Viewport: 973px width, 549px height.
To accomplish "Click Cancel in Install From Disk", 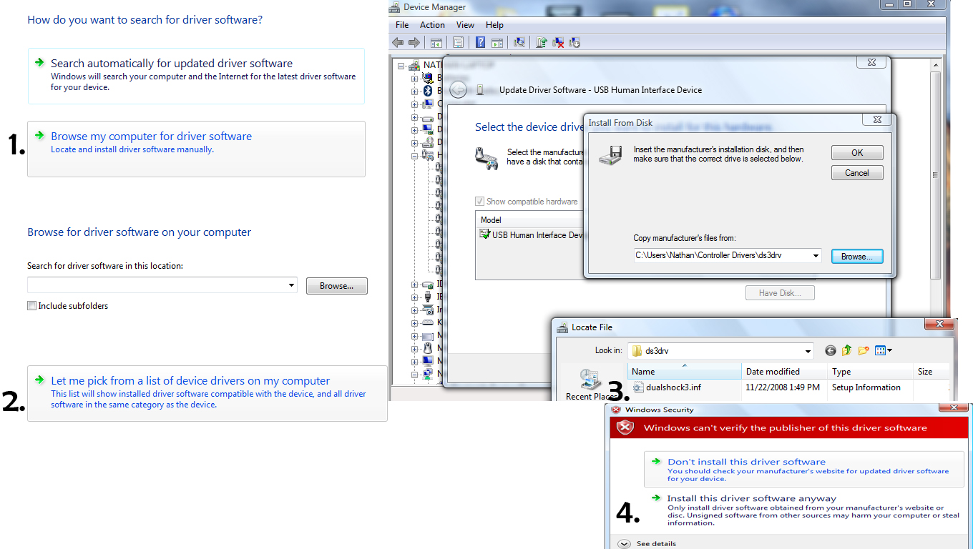I will 857,173.
